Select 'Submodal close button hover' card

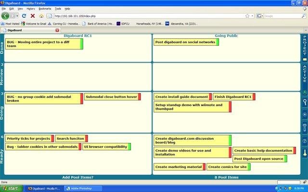click(113, 97)
